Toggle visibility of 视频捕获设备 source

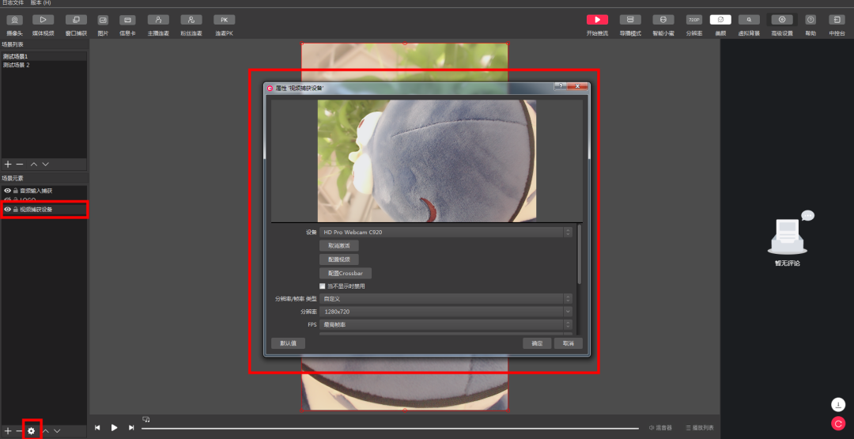(x=8, y=209)
